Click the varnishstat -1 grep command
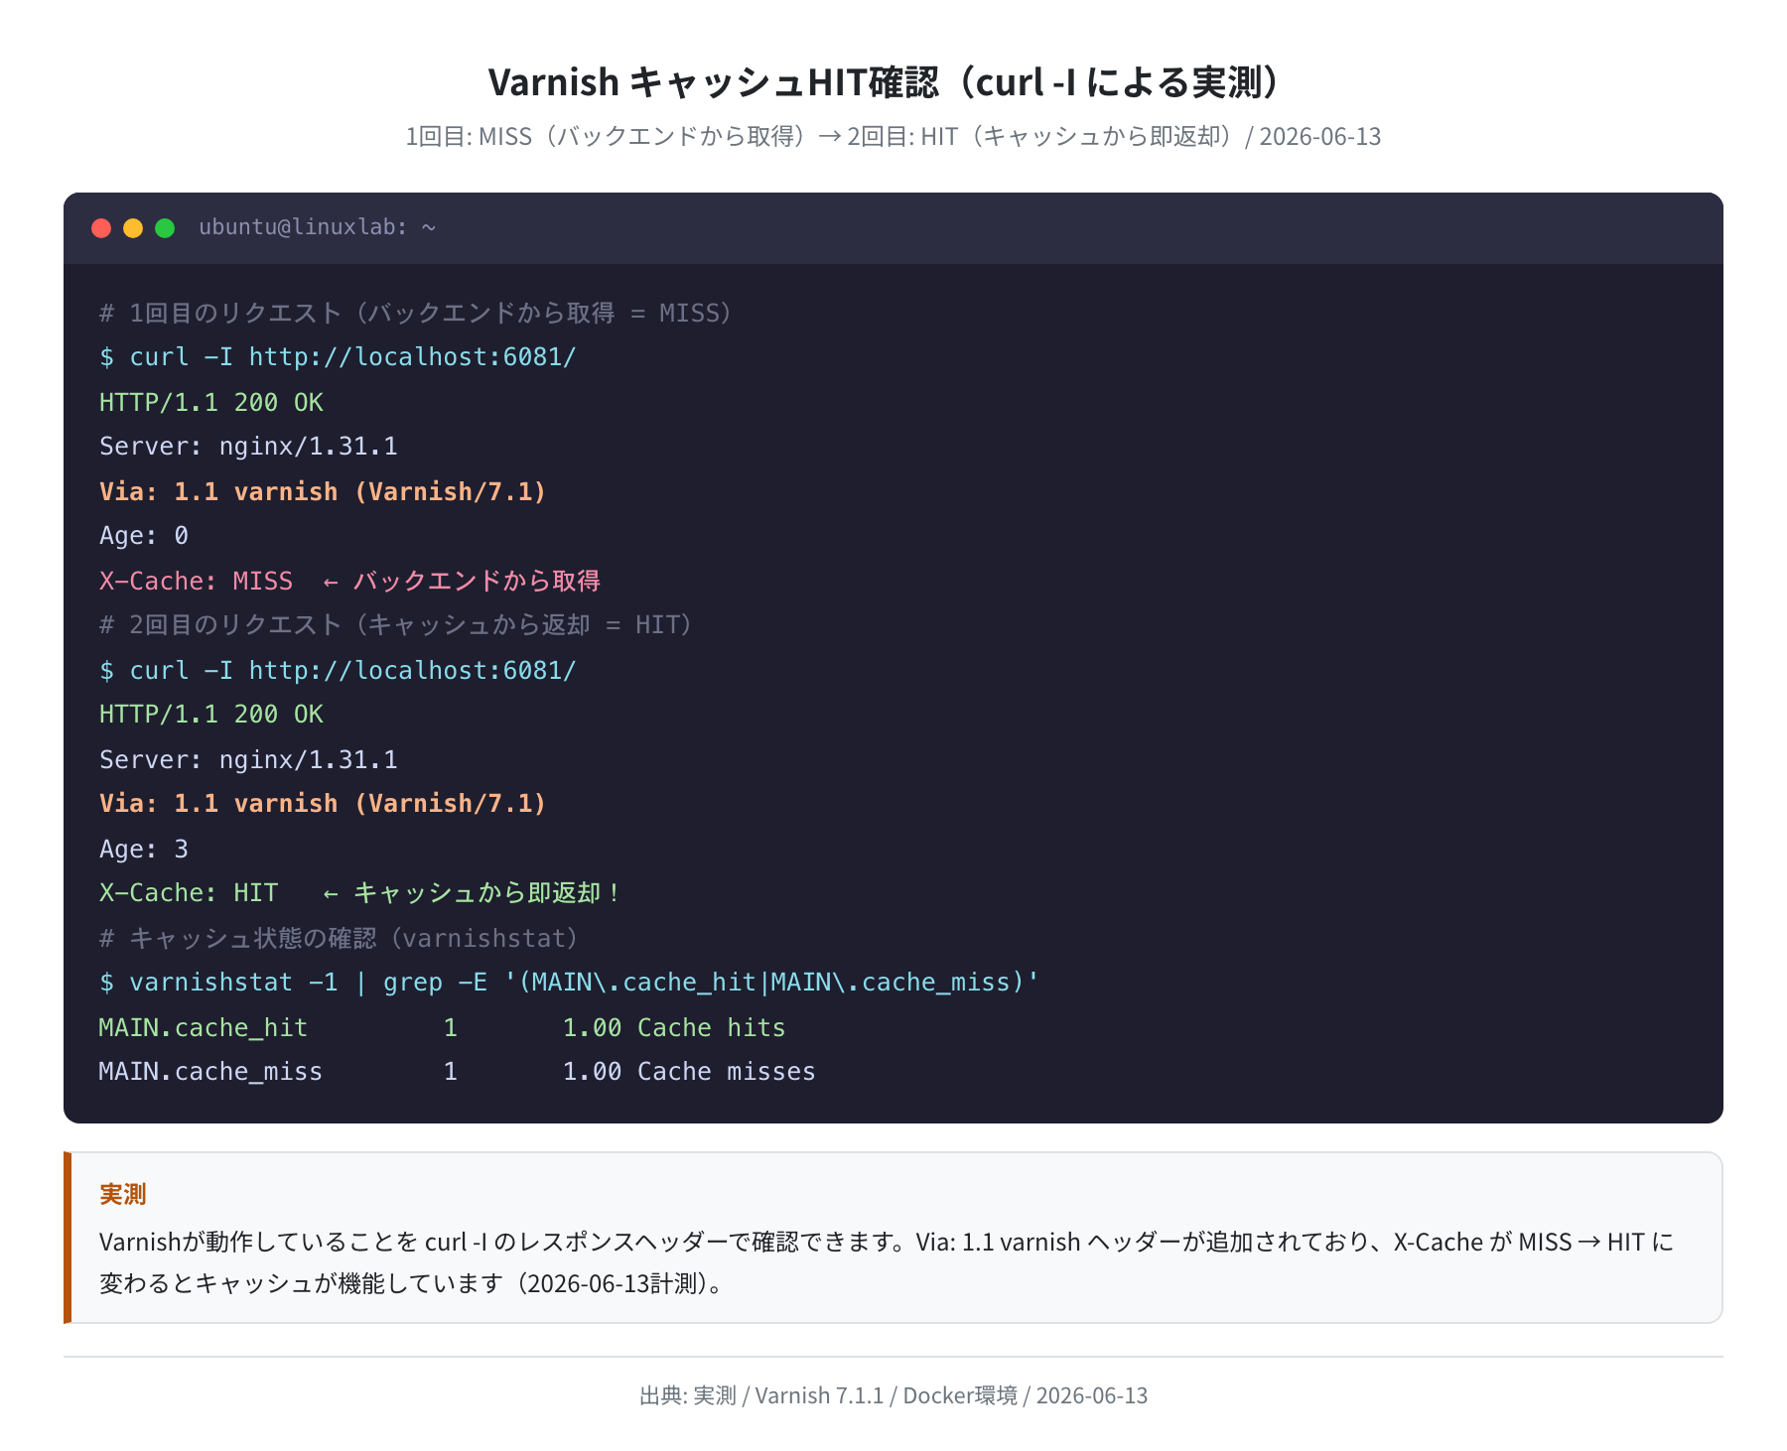This screenshot has width=1787, height=1451. tap(569, 983)
